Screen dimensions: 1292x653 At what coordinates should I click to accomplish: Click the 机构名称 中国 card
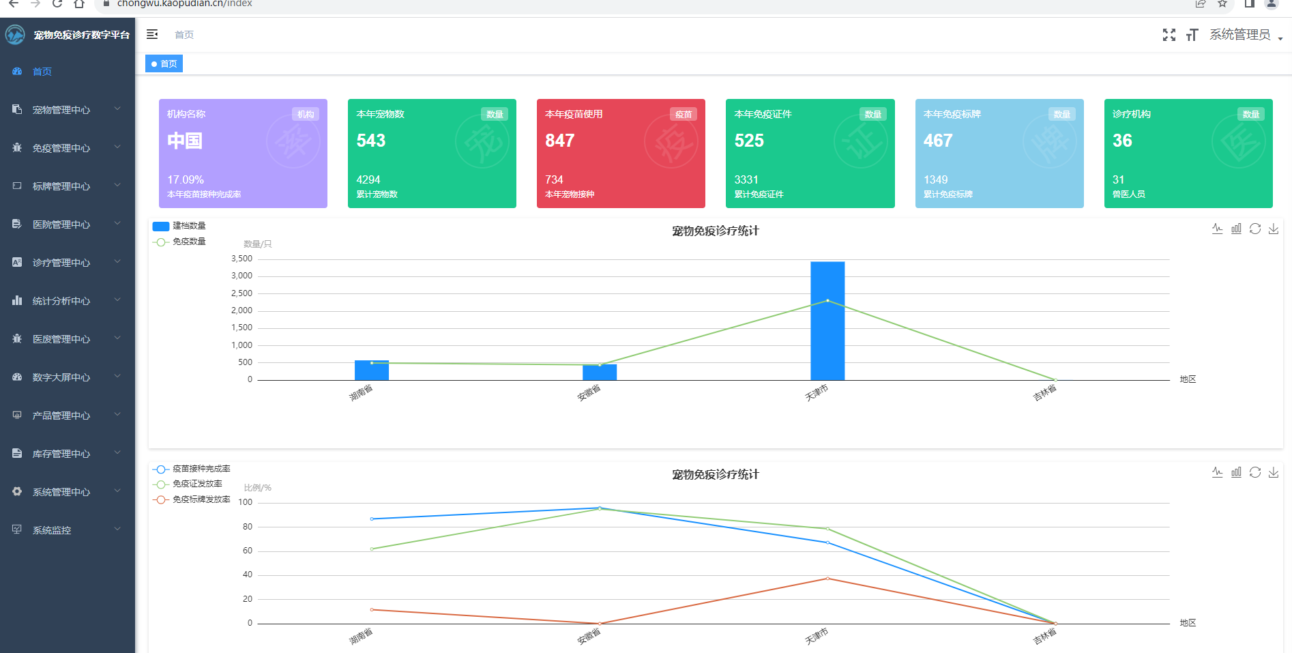243,154
